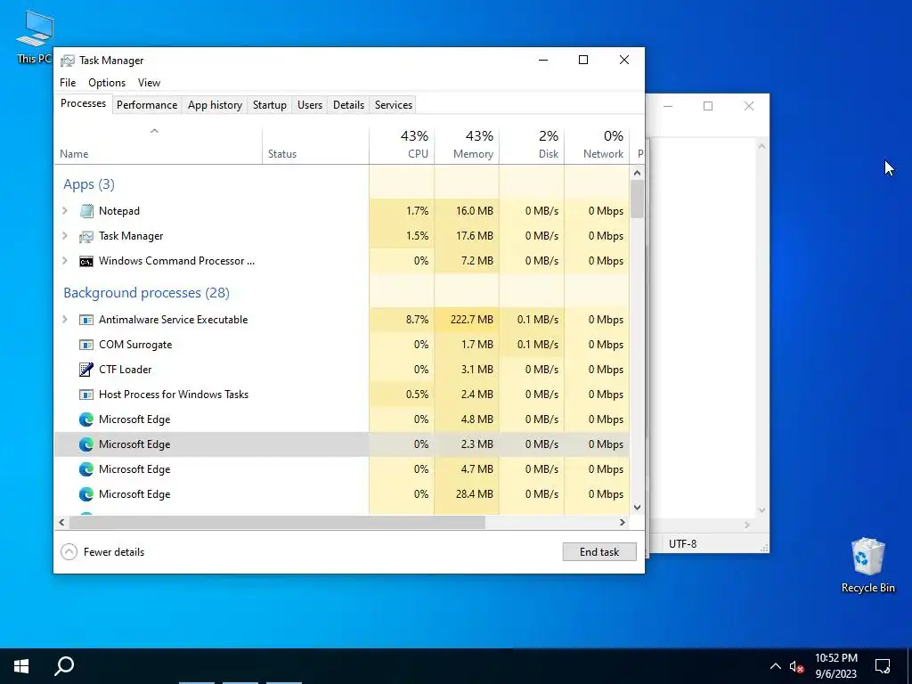Click UTF-8 in the Notepad status bar
912x684 pixels.
(682, 544)
